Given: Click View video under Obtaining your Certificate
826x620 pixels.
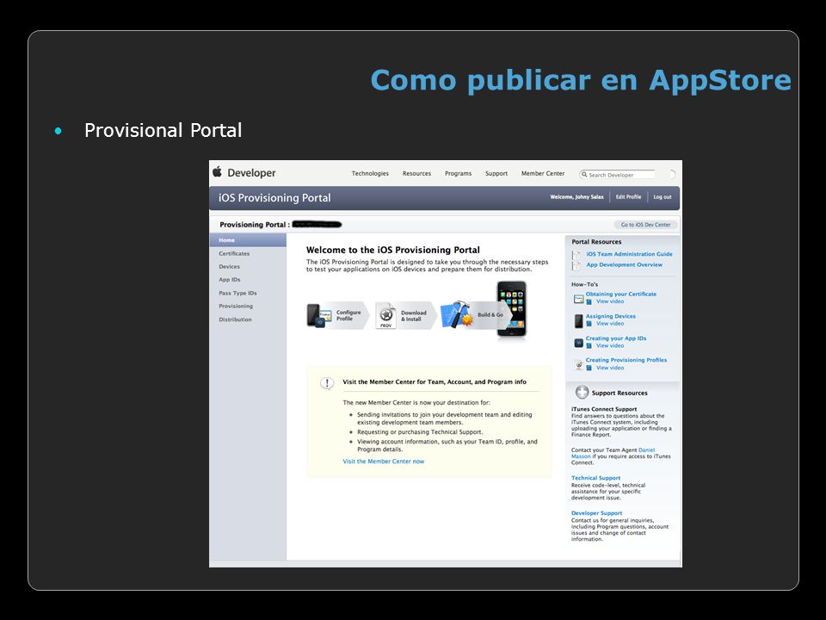Looking at the screenshot, I should click(610, 301).
